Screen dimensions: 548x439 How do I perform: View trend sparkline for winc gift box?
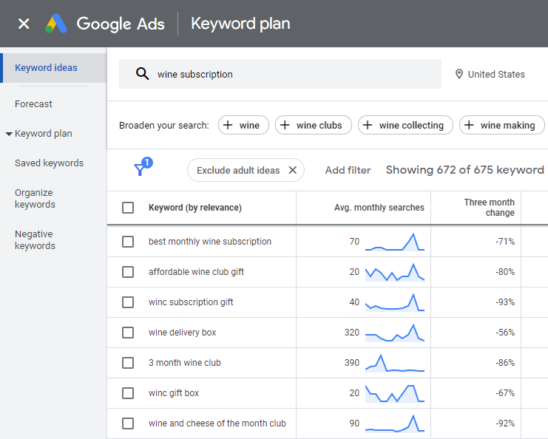[395, 393]
